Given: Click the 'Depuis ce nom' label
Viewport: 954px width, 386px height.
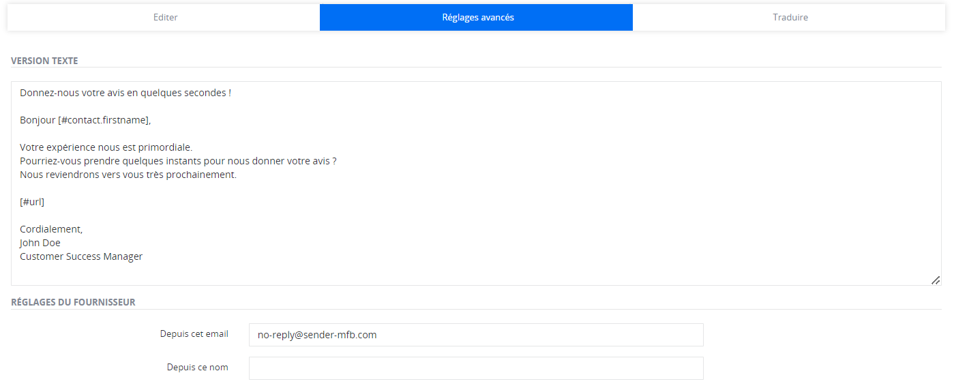Looking at the screenshot, I should click(x=197, y=368).
